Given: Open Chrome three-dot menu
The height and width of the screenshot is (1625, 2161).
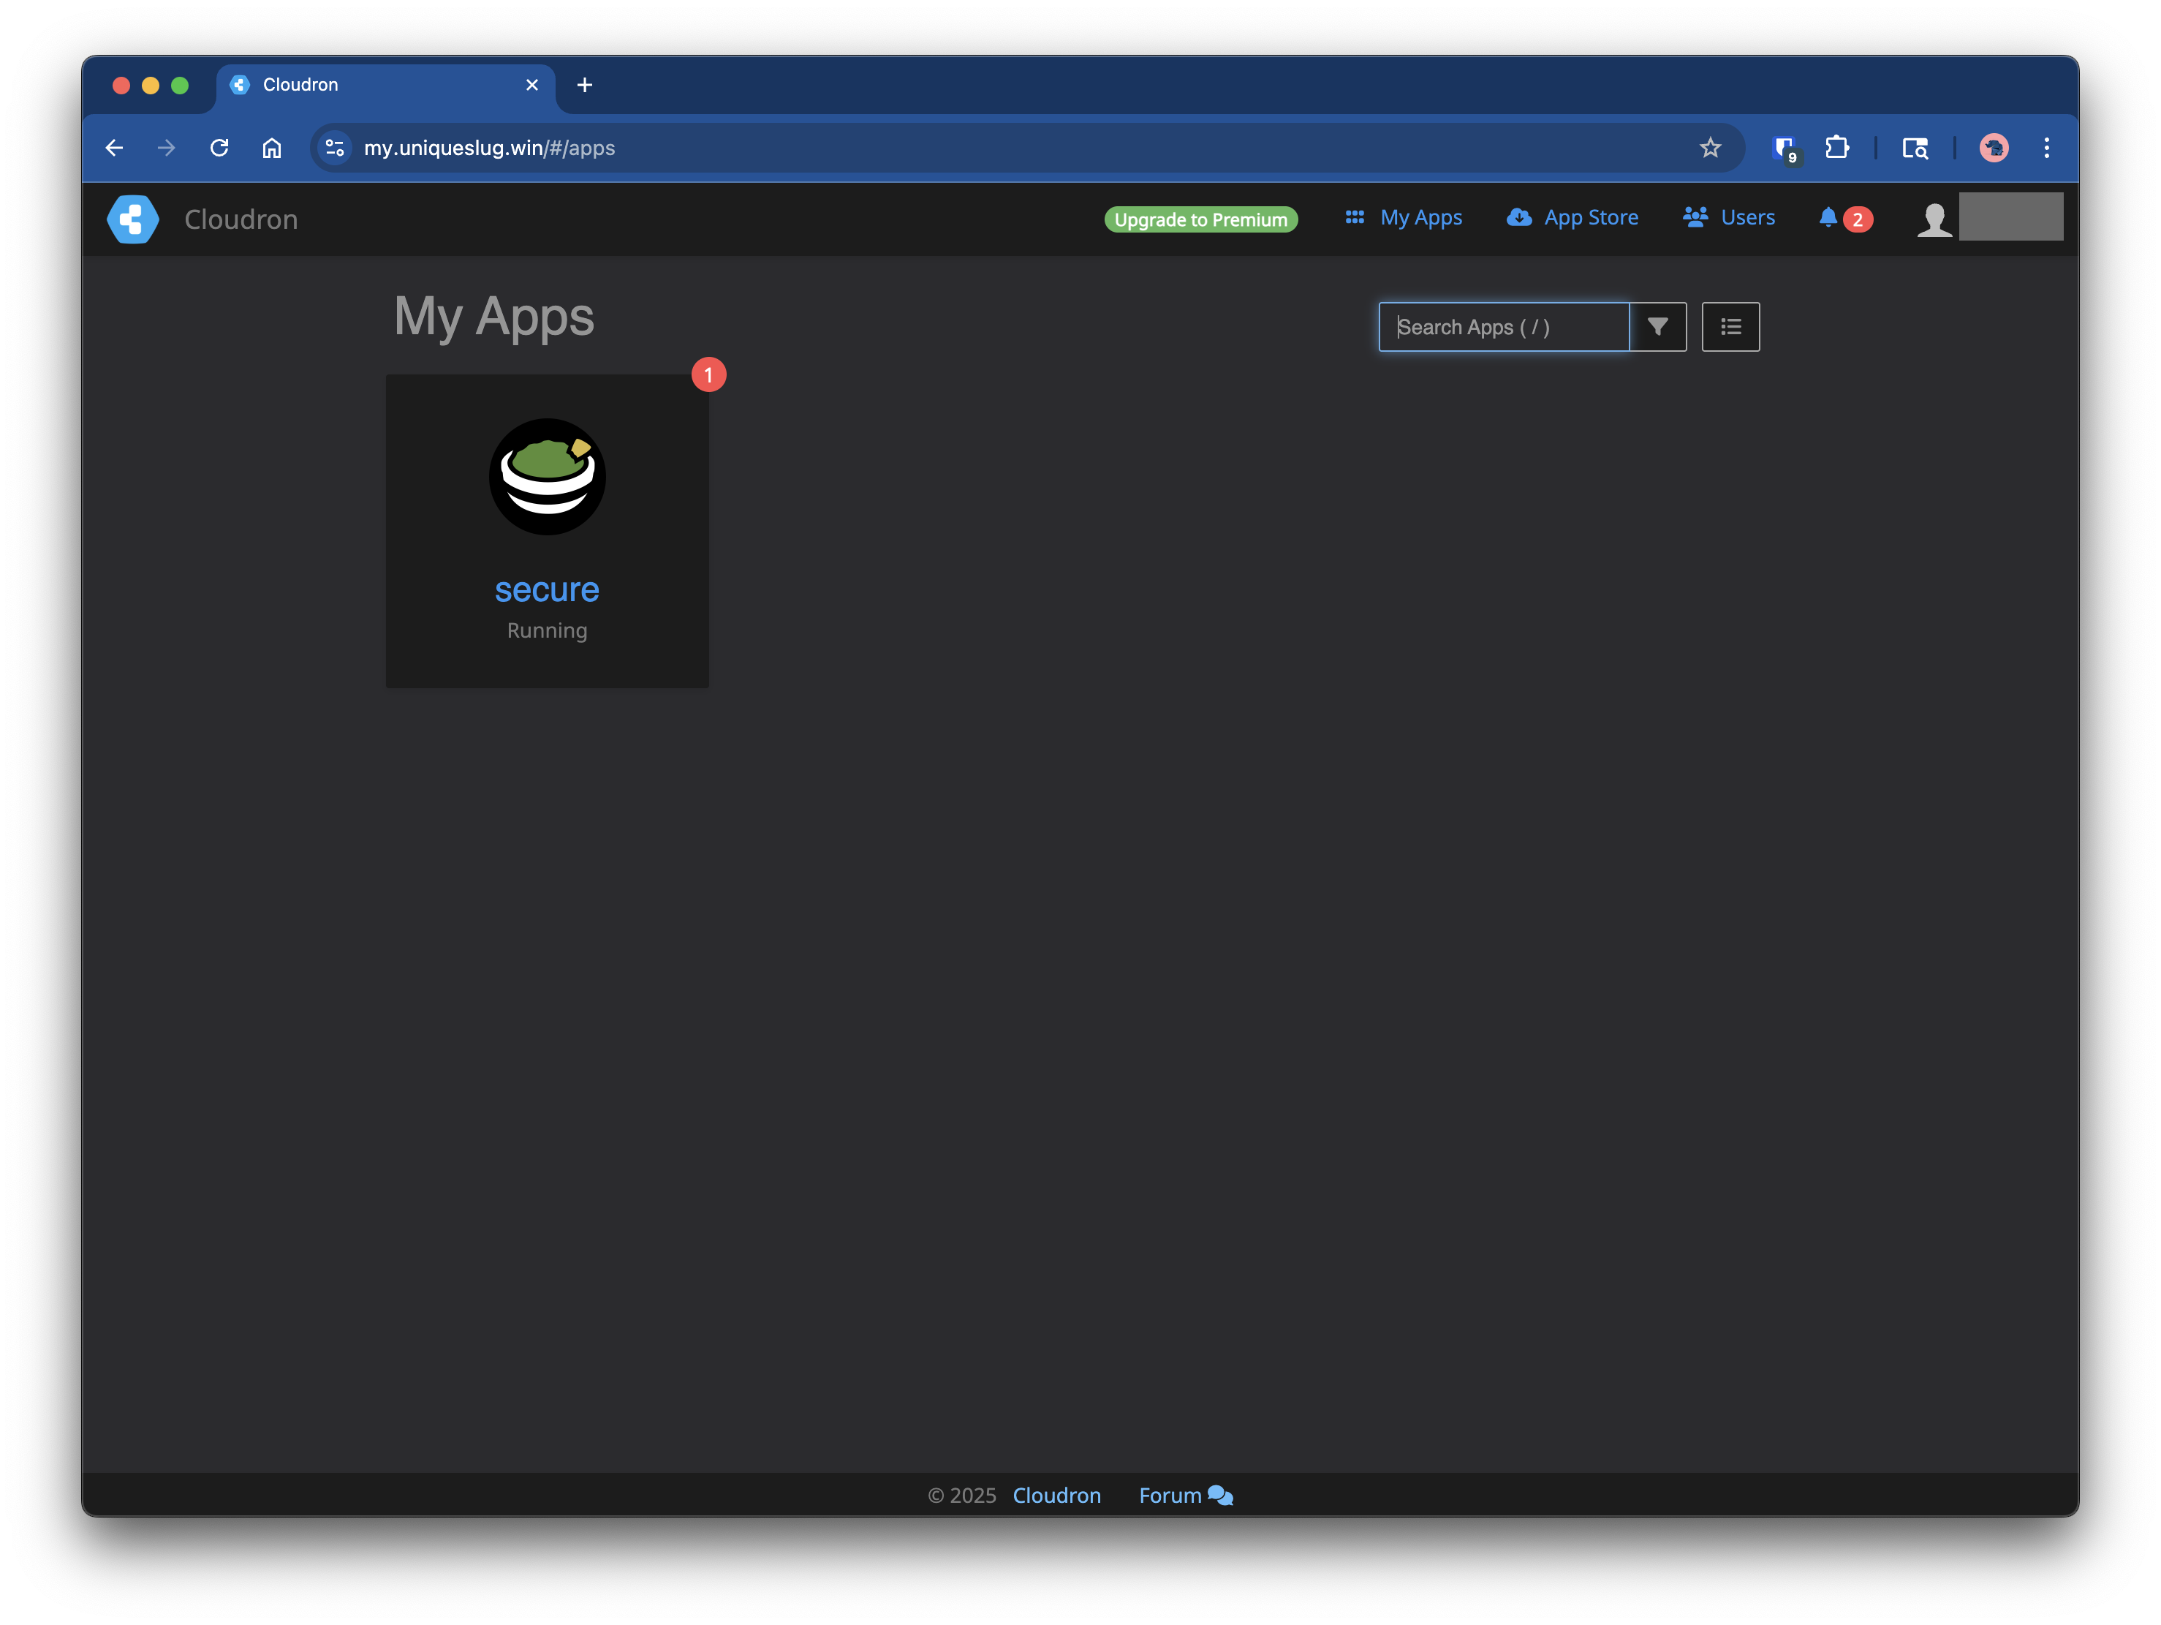Looking at the screenshot, I should click(2045, 148).
